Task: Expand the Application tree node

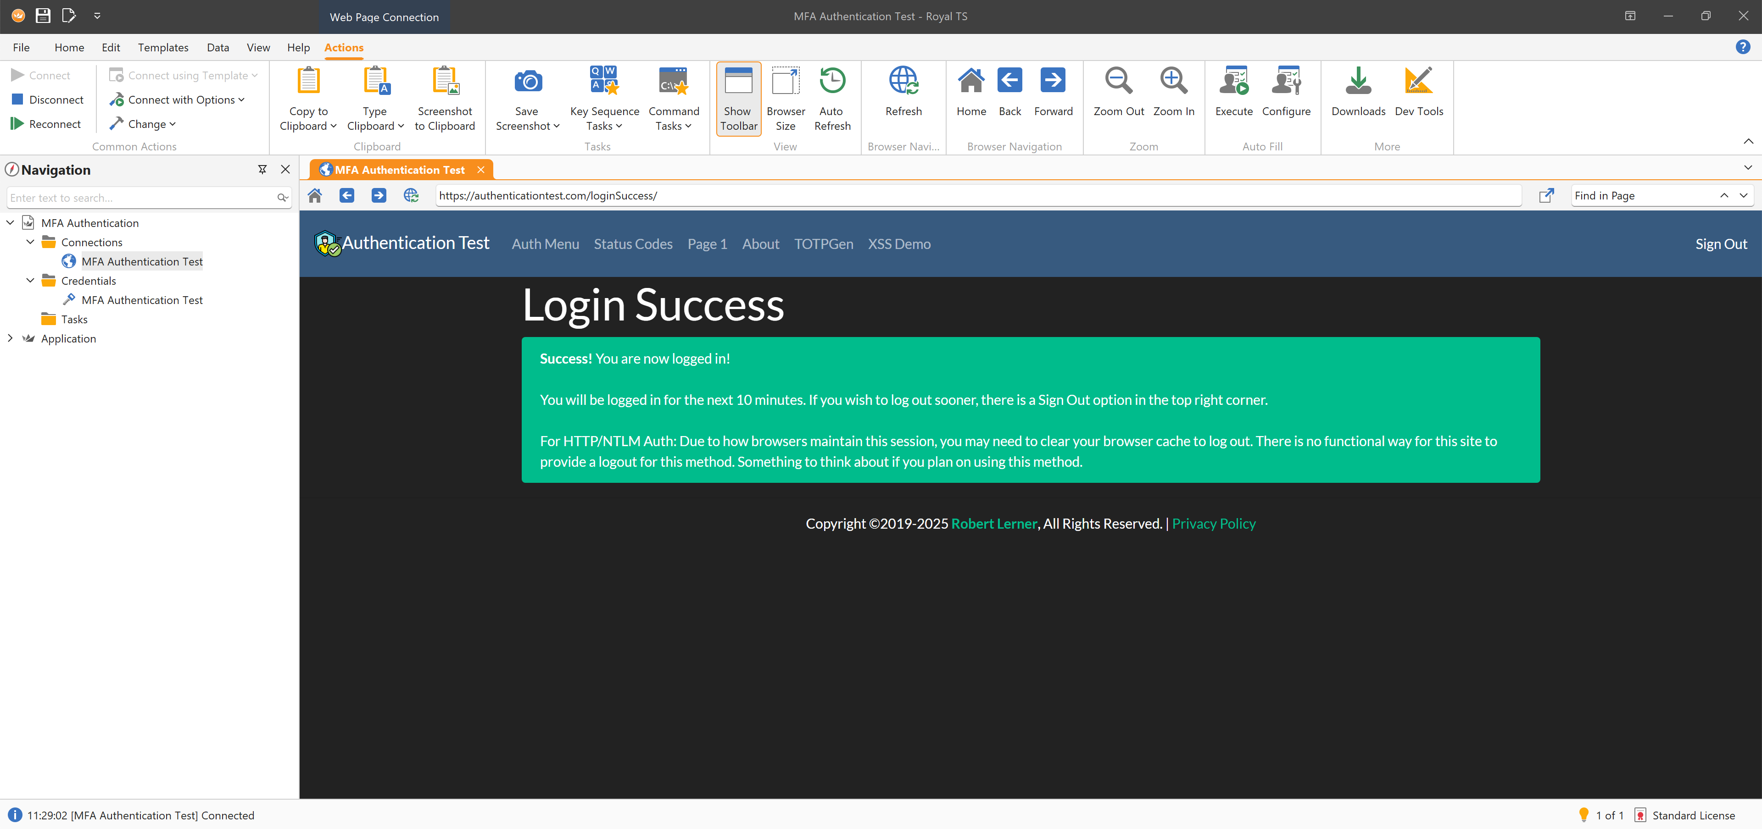Action: pyautogui.click(x=10, y=338)
